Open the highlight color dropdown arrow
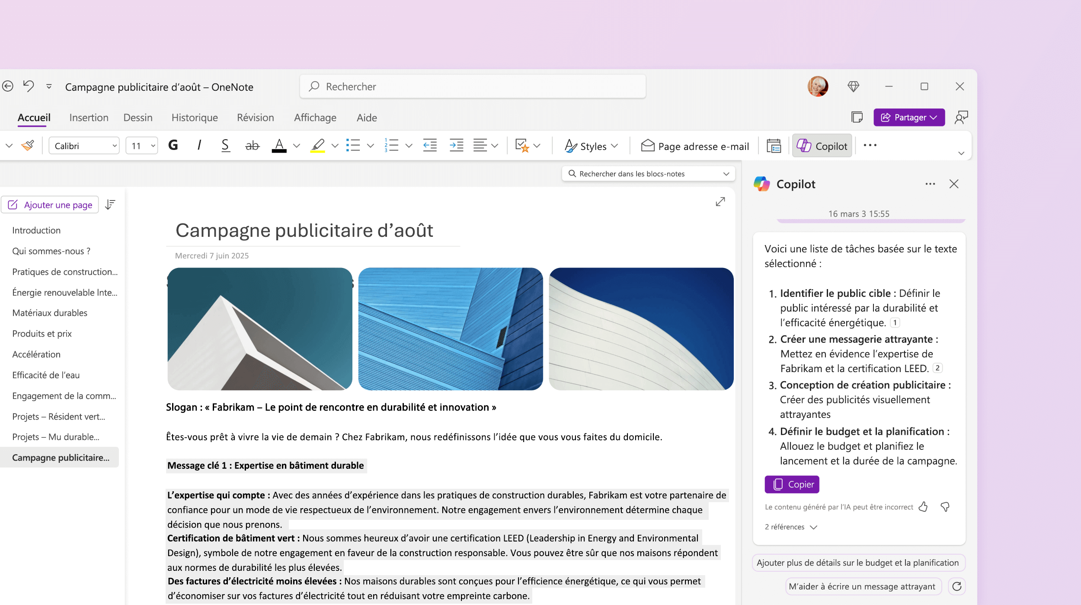 [335, 146]
